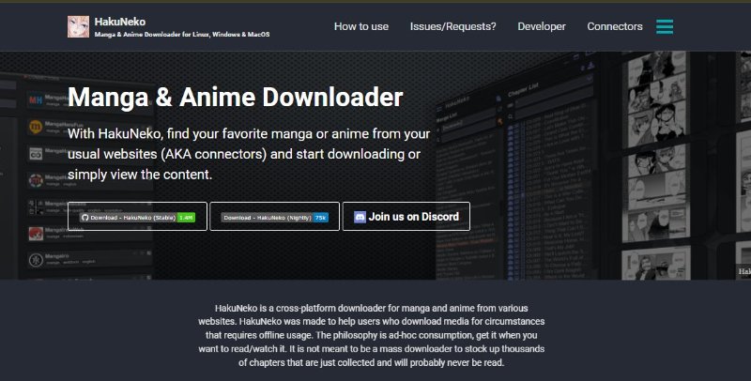Click the green 1.4M download count badge
This screenshot has height=381, width=751.
coord(186,218)
